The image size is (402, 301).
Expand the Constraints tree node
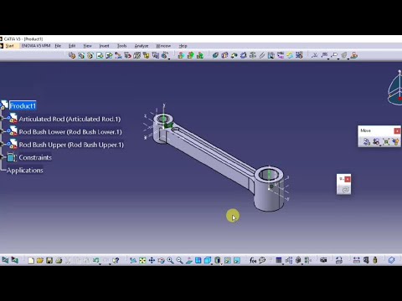coord(3,157)
